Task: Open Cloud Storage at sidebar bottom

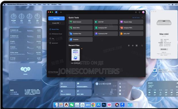Action: (x=53, y=72)
